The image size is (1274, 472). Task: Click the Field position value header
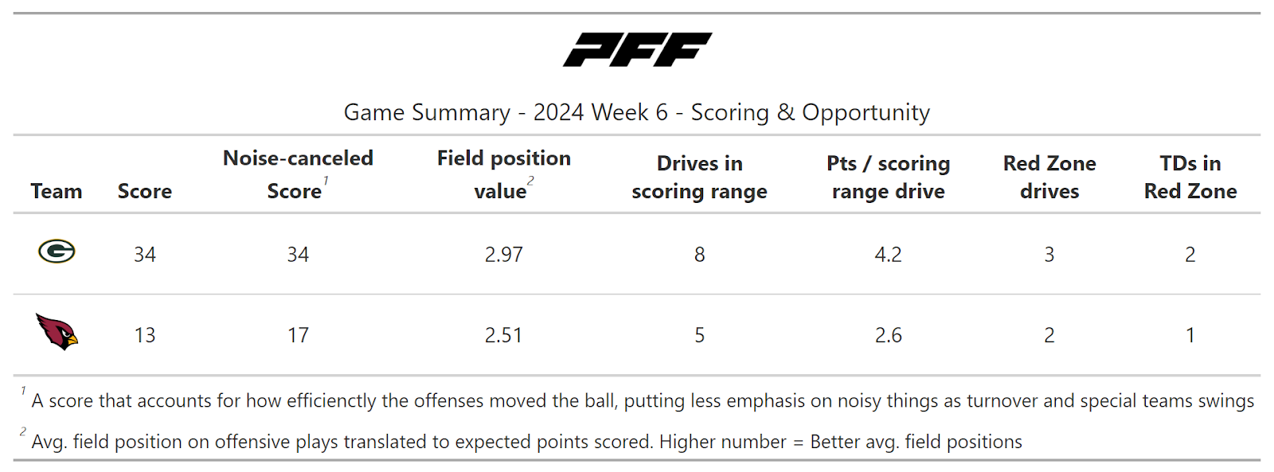point(503,174)
